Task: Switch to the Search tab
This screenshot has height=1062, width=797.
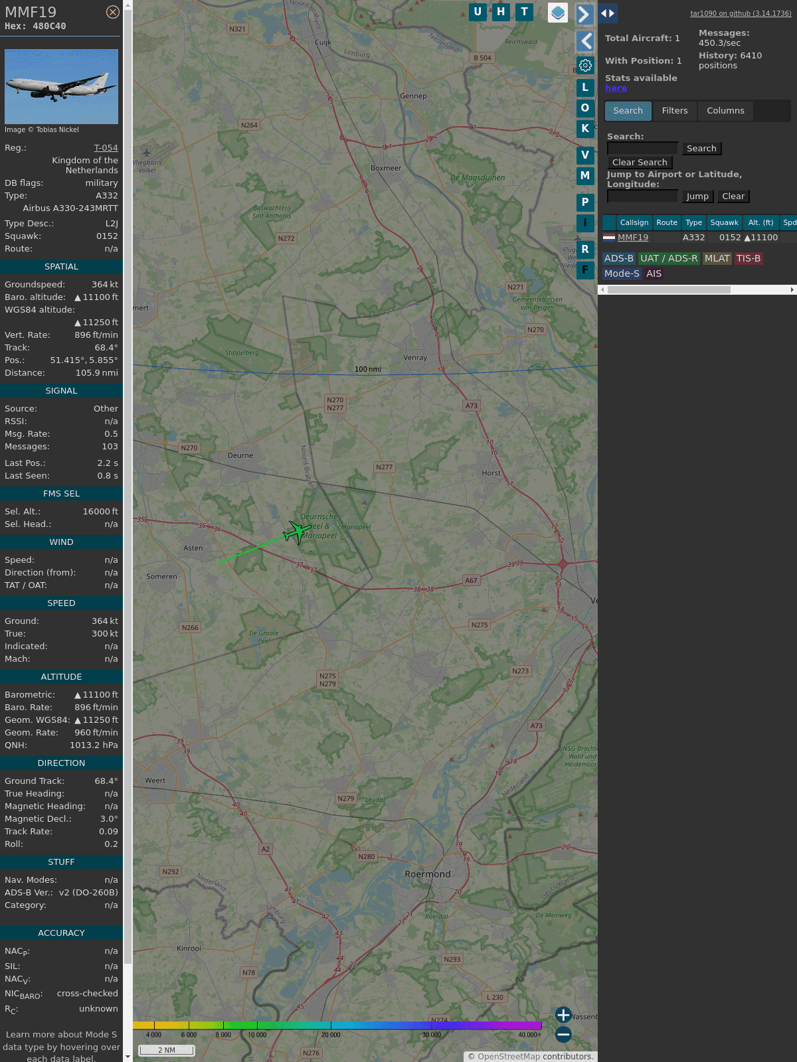Action: (628, 111)
